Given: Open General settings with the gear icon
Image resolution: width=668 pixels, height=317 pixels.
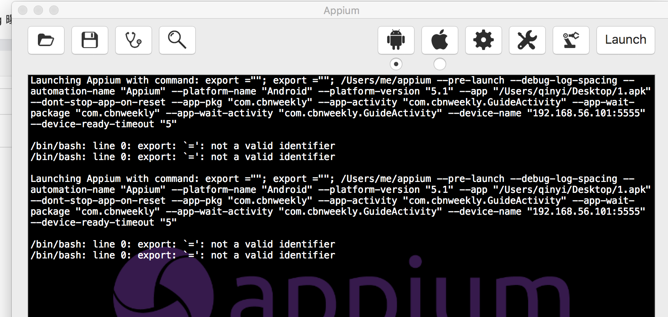Looking at the screenshot, I should (484, 40).
